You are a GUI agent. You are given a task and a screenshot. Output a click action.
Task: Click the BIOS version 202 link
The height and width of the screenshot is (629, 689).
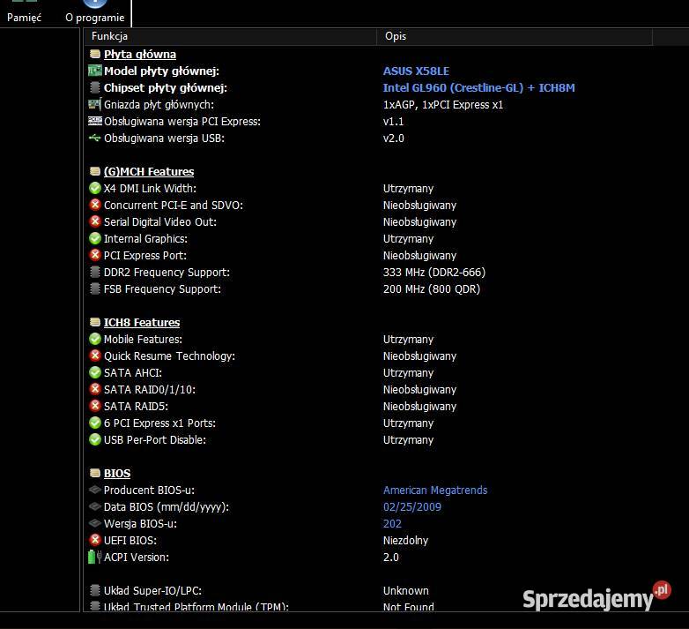392,523
